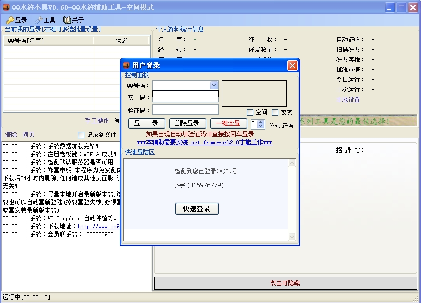The image size is (421, 303).
Task: Open the 本地设置 link
Action: (x=348, y=100)
